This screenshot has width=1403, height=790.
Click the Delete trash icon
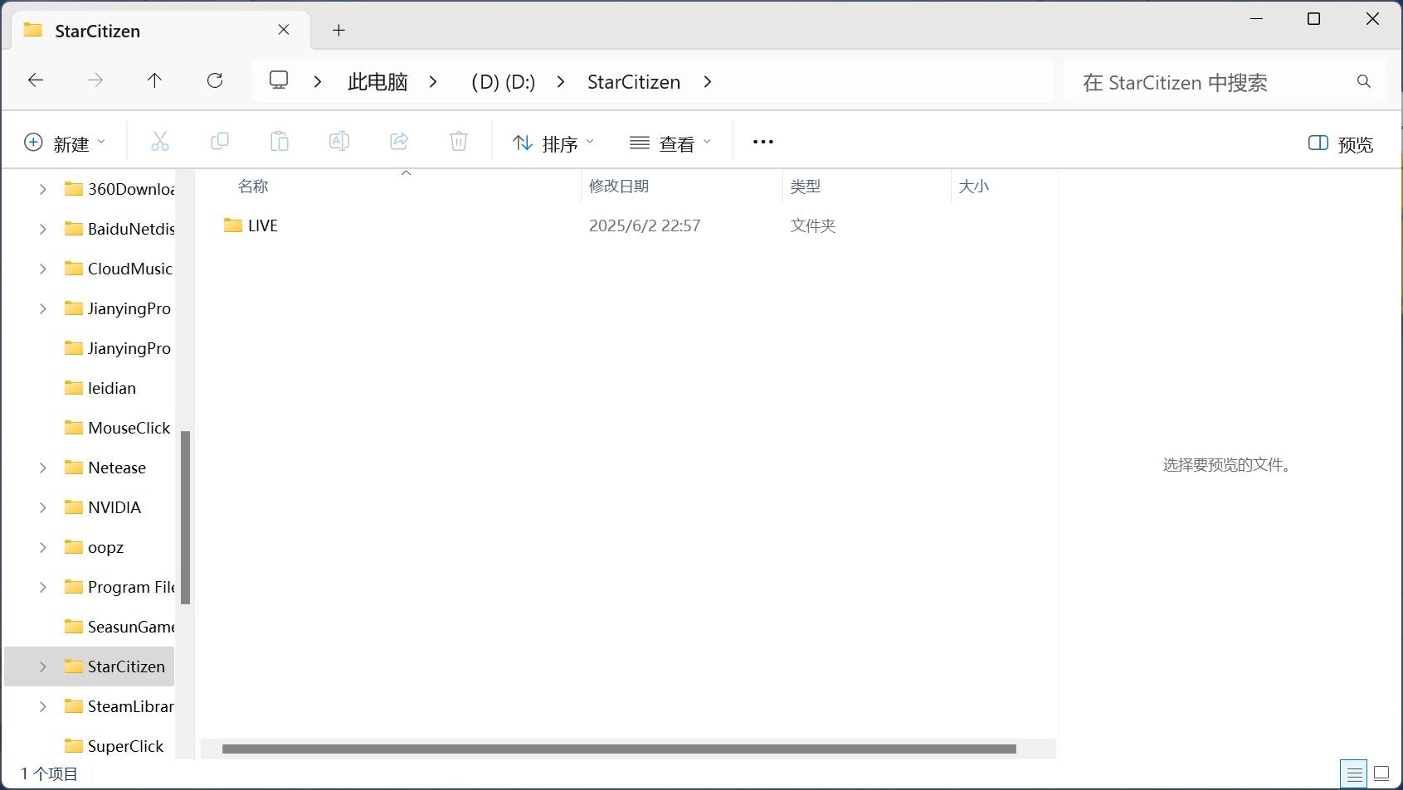pos(459,142)
